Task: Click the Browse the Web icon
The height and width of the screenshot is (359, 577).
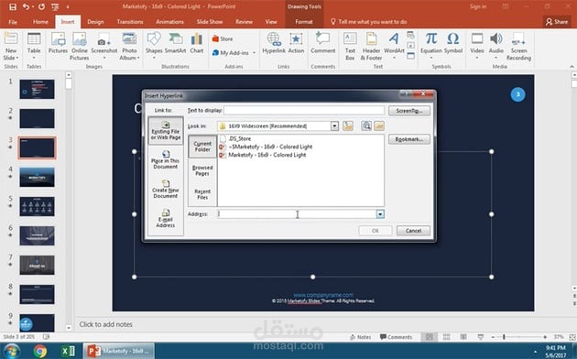Action: (366, 126)
